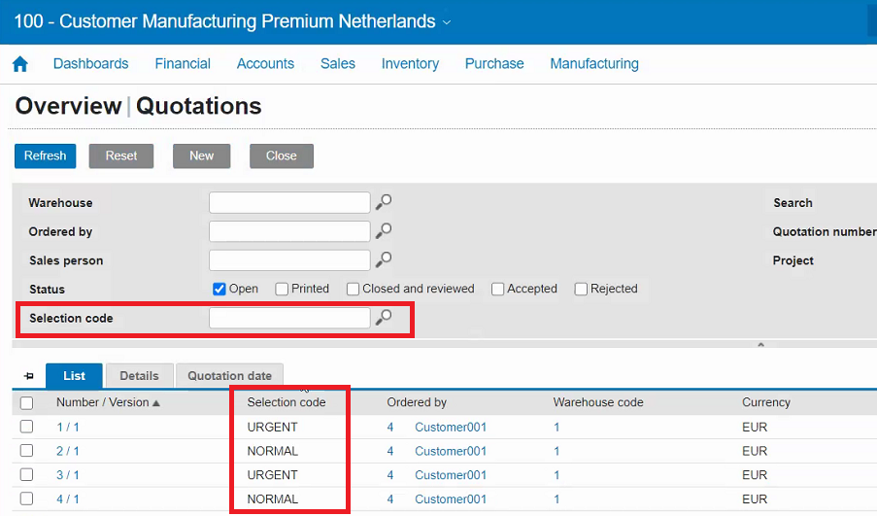Click EUR in row 2 / 1
The width and height of the screenshot is (877, 516).
755,451
